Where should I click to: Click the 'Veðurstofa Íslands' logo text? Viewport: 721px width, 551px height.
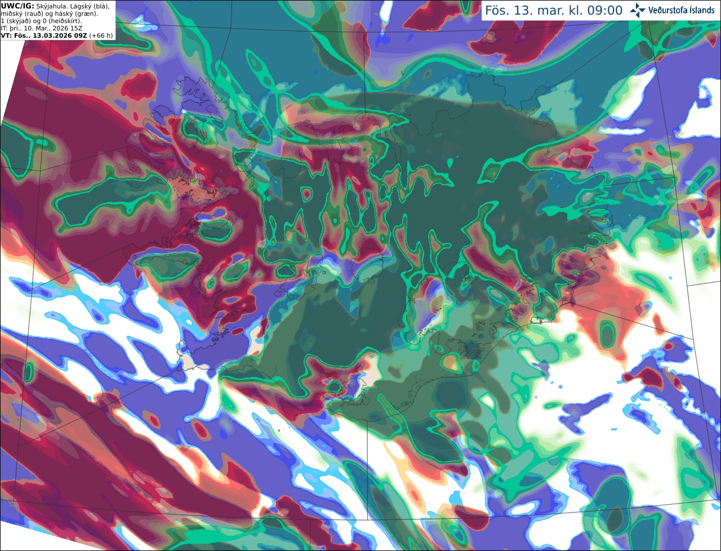[x=682, y=10]
